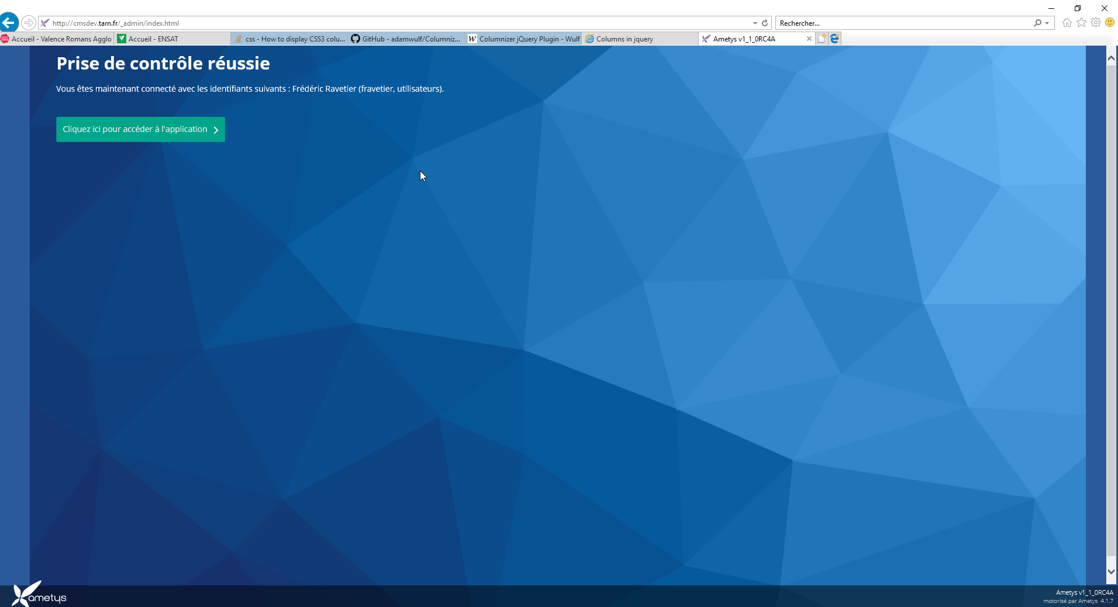Click the scrollbar down arrow

pyautogui.click(x=1111, y=571)
